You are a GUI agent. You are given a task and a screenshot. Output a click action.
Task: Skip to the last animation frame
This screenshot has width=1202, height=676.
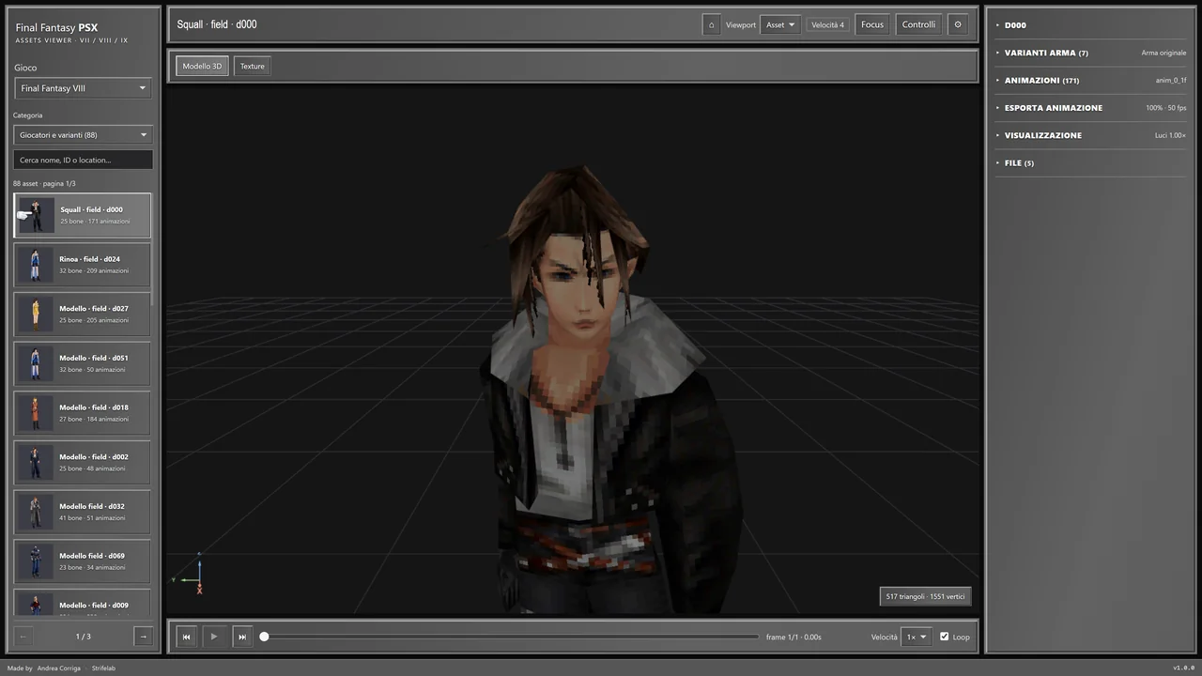click(x=241, y=637)
